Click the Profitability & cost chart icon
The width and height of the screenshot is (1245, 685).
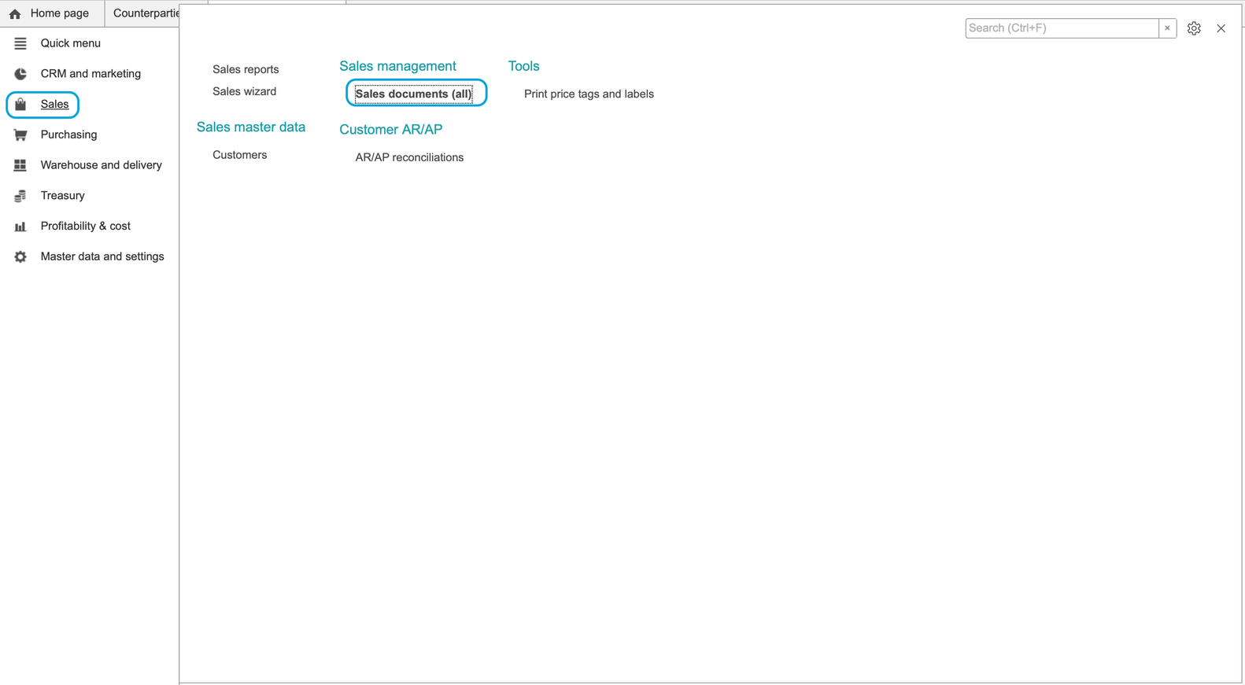coord(20,226)
